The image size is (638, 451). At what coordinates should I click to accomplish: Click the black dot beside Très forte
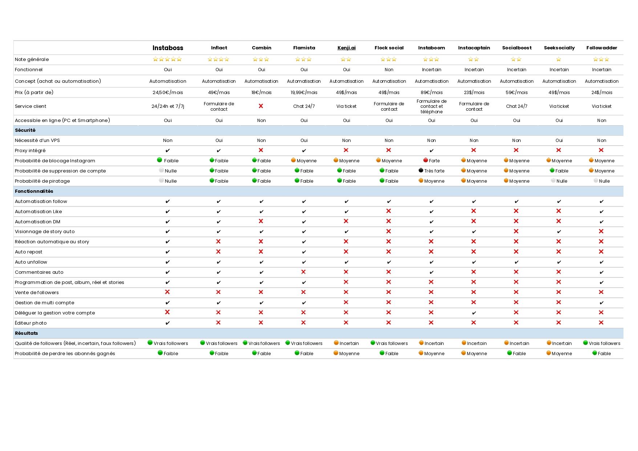[x=421, y=170]
